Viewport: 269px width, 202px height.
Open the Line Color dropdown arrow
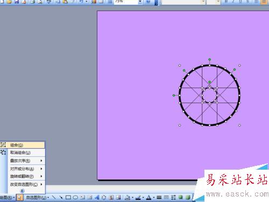pyautogui.click(x=143, y=198)
